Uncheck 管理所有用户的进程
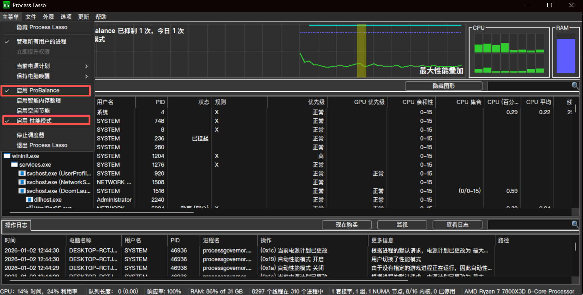The height and width of the screenshot is (295, 583). pyautogui.click(x=42, y=41)
